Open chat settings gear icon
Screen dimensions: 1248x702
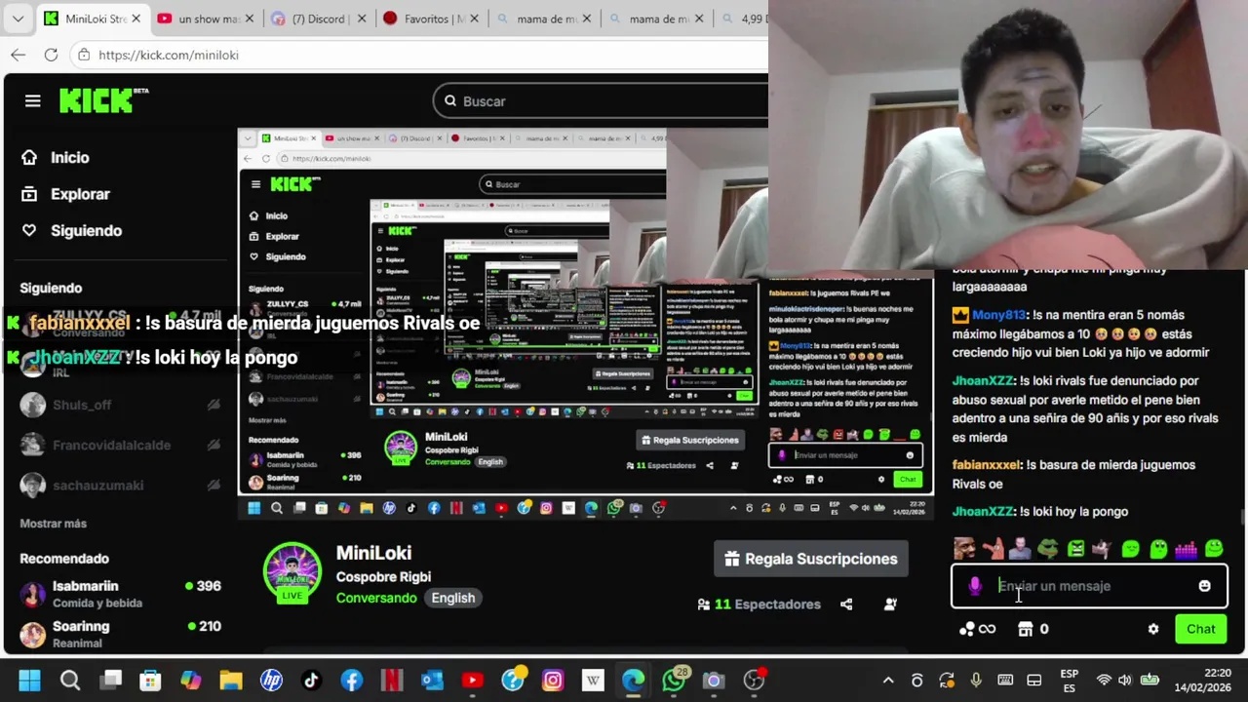[x=1153, y=629]
